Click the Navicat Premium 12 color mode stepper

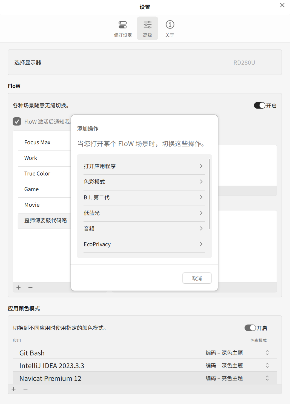pyautogui.click(x=267, y=378)
